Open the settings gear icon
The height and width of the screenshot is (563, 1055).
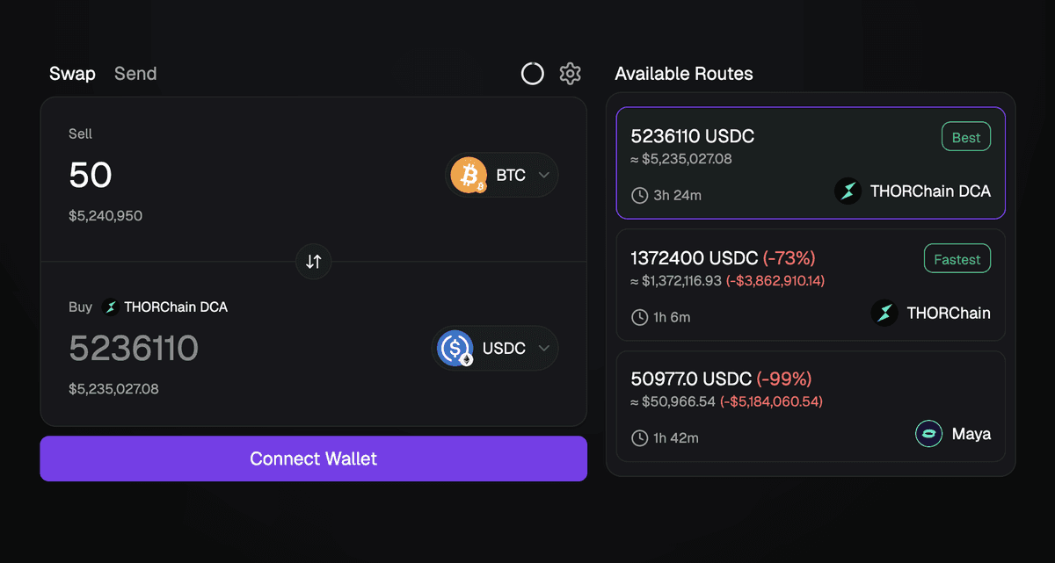click(x=570, y=74)
